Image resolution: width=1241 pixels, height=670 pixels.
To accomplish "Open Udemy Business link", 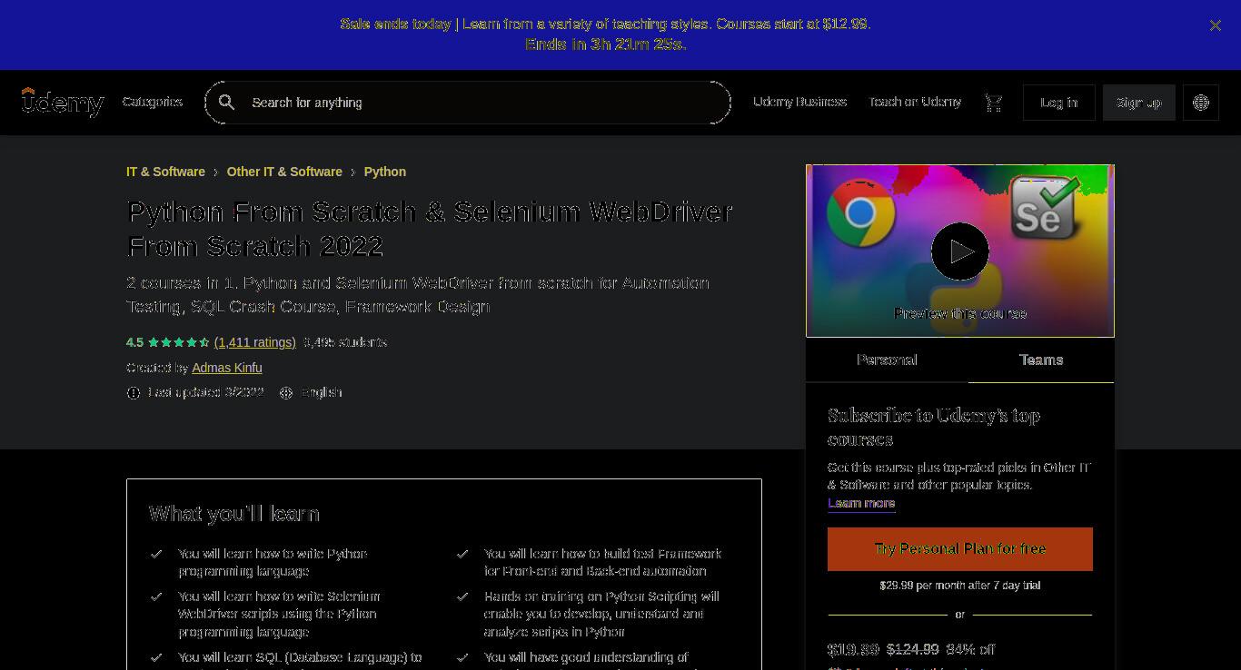I will 799,102.
